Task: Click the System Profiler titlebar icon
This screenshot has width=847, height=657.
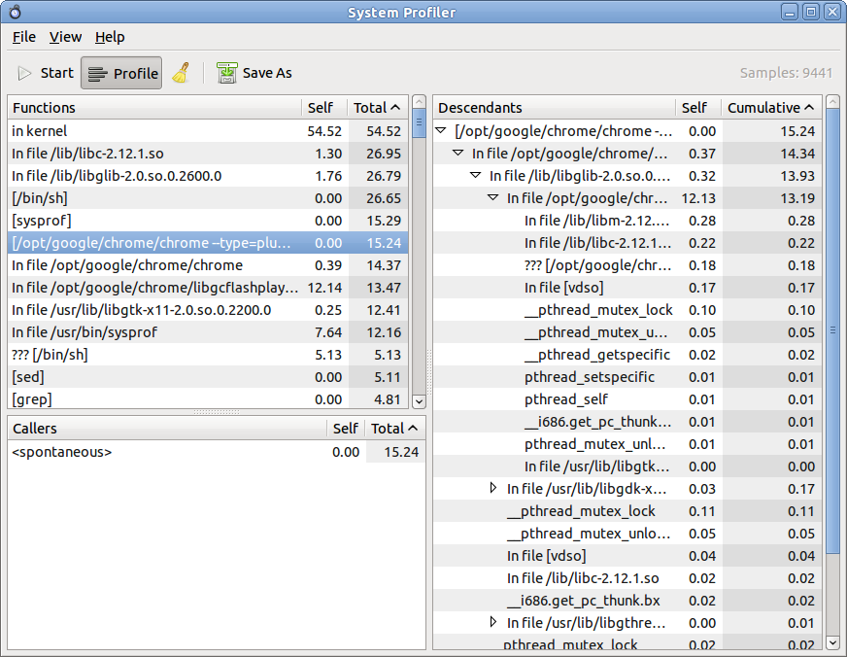Action: (x=14, y=11)
